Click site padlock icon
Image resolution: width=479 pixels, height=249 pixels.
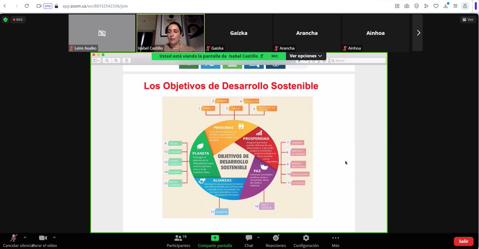click(56, 6)
